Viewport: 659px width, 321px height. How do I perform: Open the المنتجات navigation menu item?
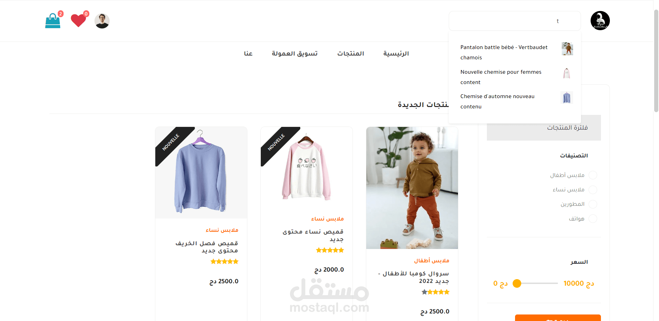click(x=350, y=53)
